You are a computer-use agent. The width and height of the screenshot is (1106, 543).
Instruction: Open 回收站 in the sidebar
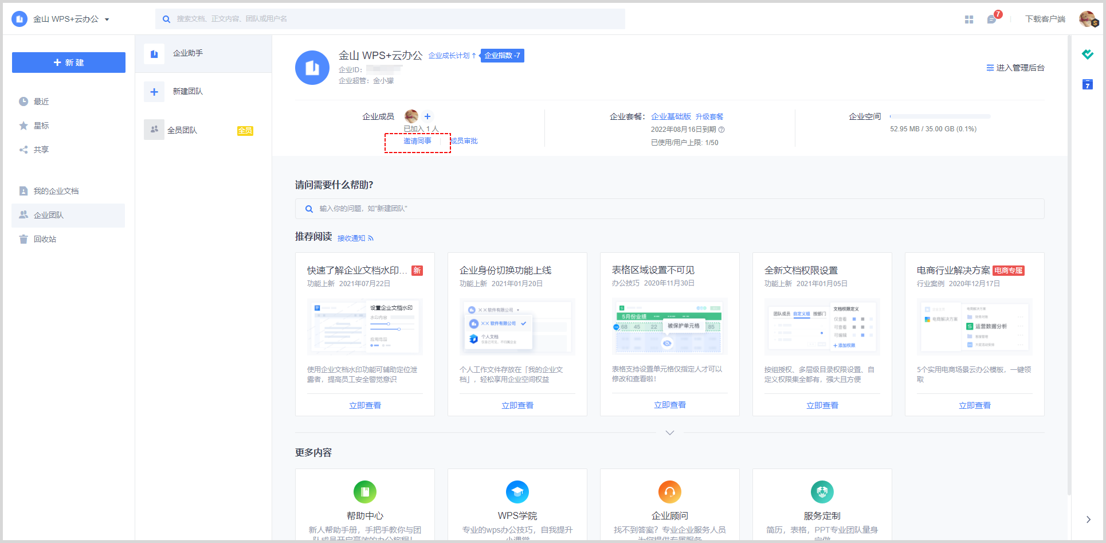click(68, 239)
